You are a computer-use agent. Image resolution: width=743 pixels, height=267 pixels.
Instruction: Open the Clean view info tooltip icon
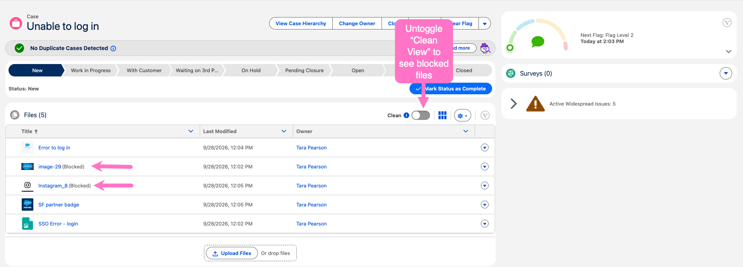406,115
